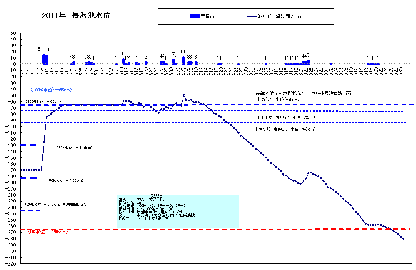The image size is (416, 270).
Task: Select the red dashed 0% water level line
Action: 256,229
